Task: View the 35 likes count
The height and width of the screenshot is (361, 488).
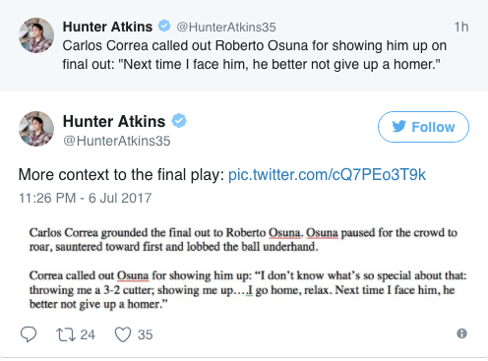Action: pos(145,334)
